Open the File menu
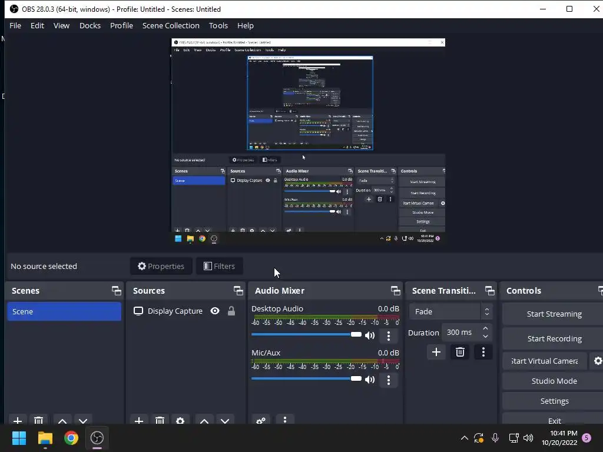Screen dimensions: 603x452 (15, 25)
